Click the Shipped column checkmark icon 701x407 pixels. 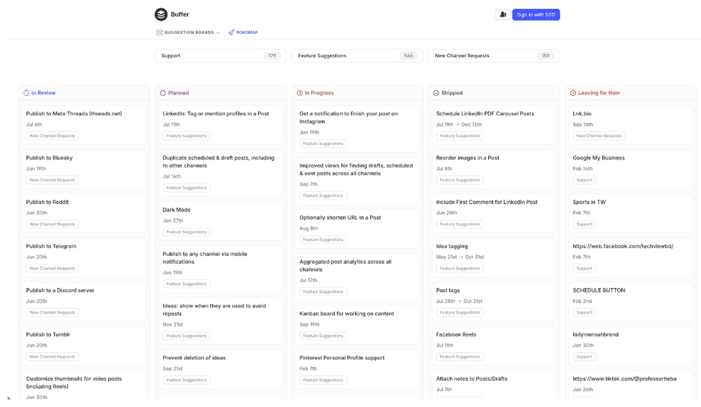pyautogui.click(x=436, y=93)
